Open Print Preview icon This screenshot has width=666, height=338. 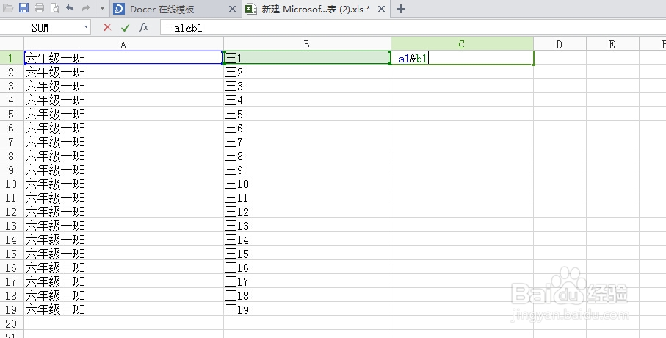pyautogui.click(x=55, y=7)
